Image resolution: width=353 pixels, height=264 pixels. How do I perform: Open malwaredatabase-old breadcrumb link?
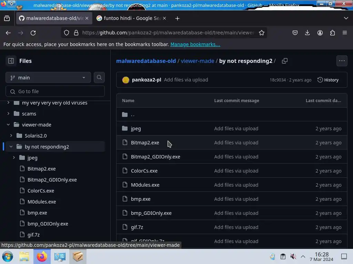tap(146, 61)
